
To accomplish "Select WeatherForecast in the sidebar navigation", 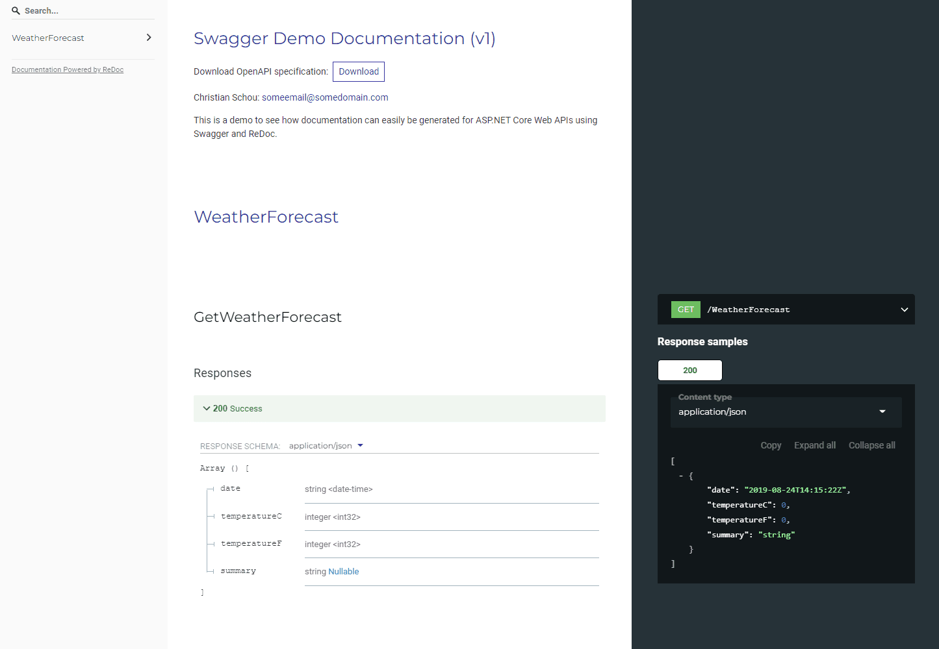I will [x=48, y=38].
